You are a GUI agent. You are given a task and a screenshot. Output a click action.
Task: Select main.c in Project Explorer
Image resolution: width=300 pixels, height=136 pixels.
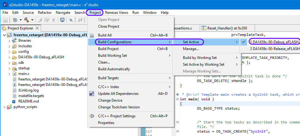point(24,74)
